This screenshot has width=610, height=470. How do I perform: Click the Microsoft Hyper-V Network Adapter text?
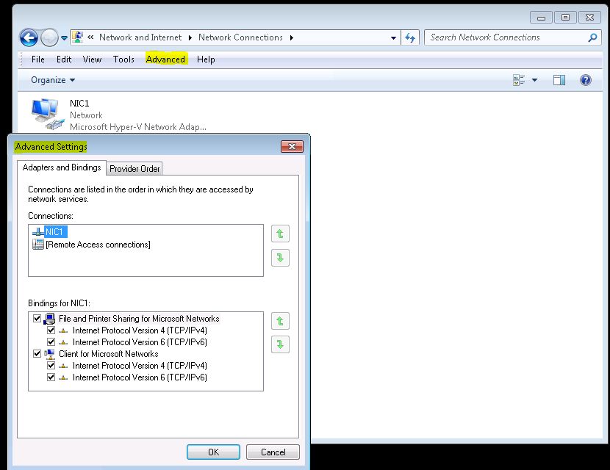pos(138,127)
